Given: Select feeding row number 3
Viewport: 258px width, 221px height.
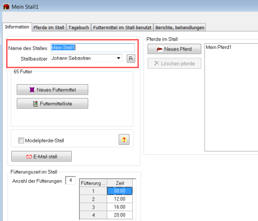Looking at the screenshot, I should click(x=93, y=207).
